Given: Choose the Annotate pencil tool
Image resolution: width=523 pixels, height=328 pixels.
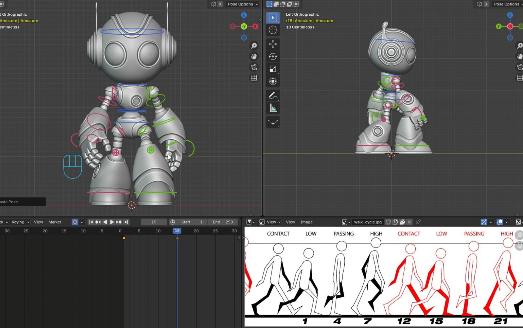Looking at the screenshot, I should [273, 96].
